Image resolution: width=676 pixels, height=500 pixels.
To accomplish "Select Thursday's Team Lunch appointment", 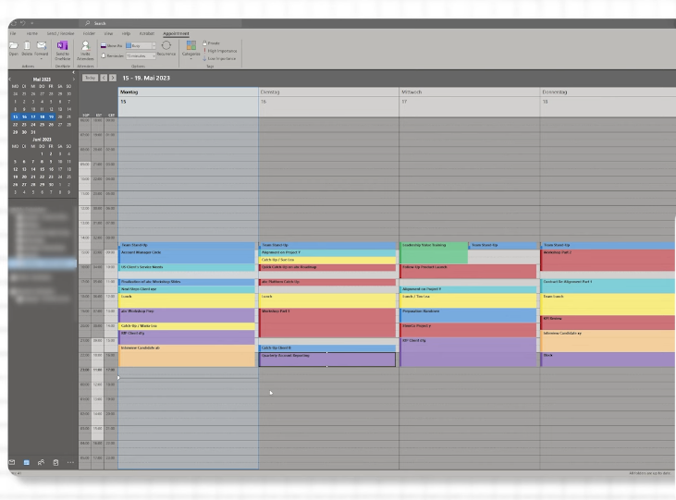I will click(x=608, y=304).
